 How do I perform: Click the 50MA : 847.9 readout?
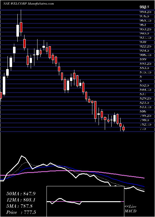pyautogui.click(x=21, y=194)
